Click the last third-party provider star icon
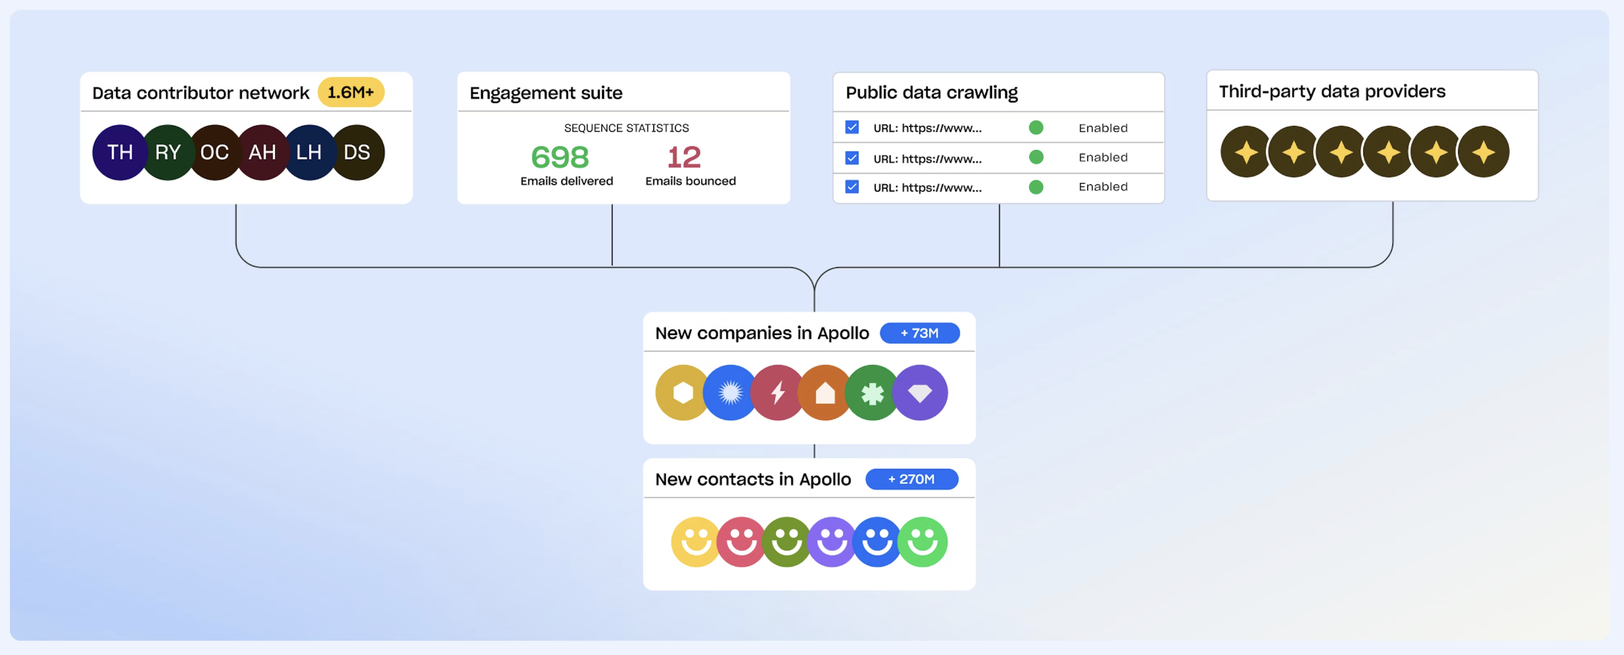Image resolution: width=1624 pixels, height=655 pixels. point(1484,152)
